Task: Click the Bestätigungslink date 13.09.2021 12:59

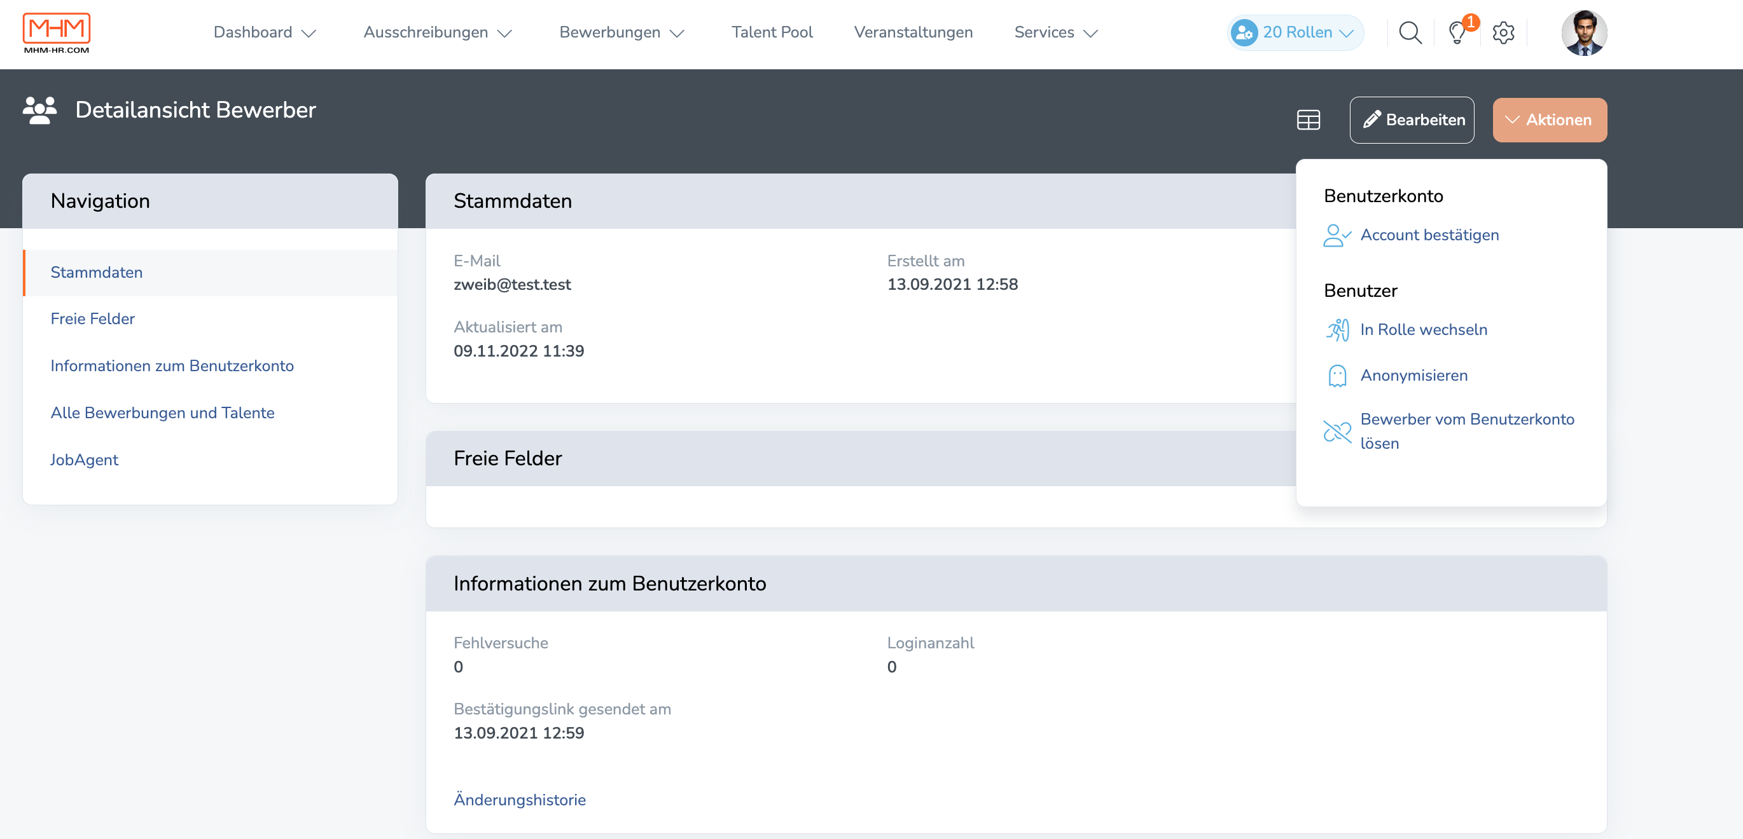Action: [518, 733]
